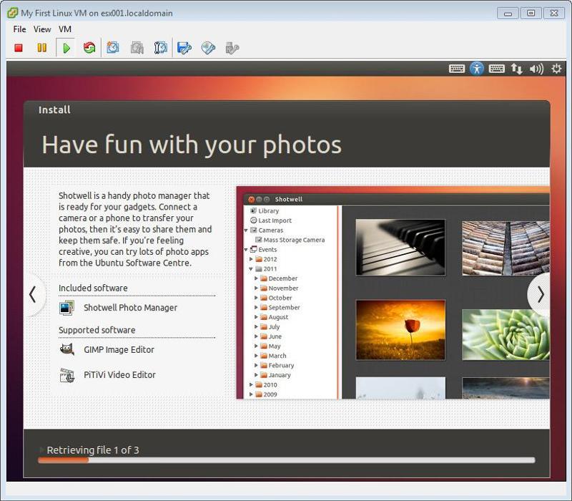Click the connect floppy device icon
The image size is (572, 501).
click(x=184, y=48)
